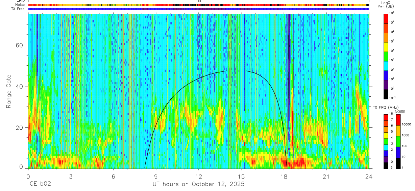This screenshot has width=415, height=191.
Task: Click the '13' label on TX FRQ legend
Action: tap(391, 144)
